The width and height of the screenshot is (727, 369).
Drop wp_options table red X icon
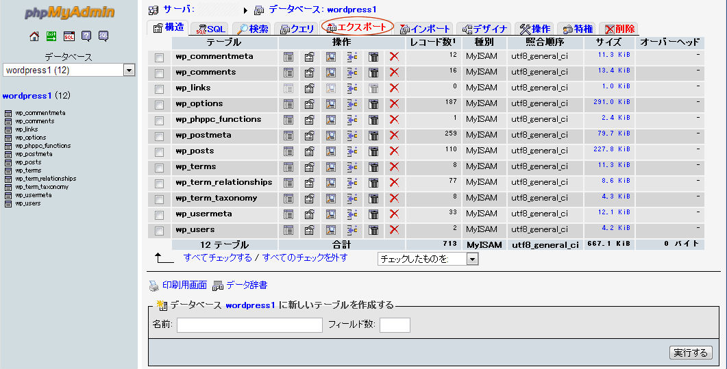pos(394,104)
